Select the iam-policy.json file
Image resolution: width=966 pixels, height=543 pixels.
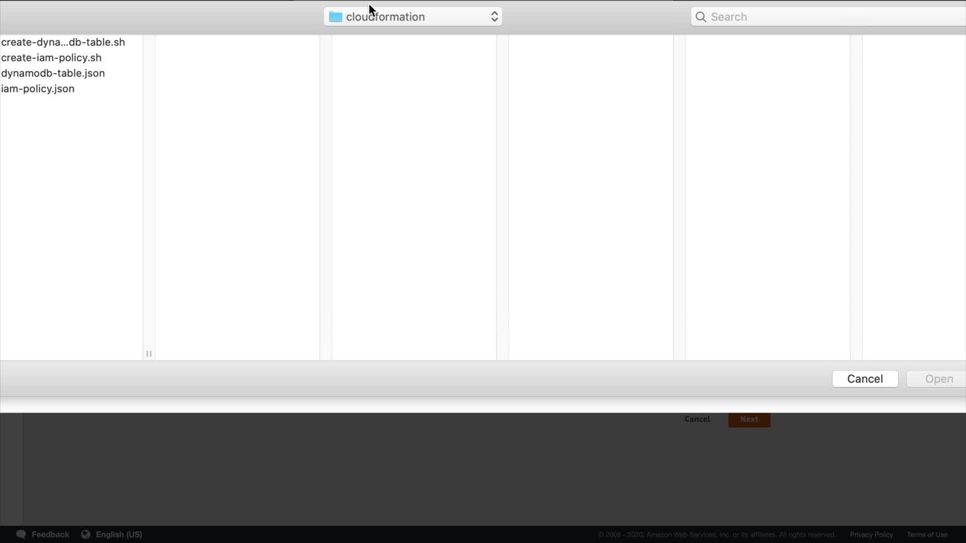point(38,89)
